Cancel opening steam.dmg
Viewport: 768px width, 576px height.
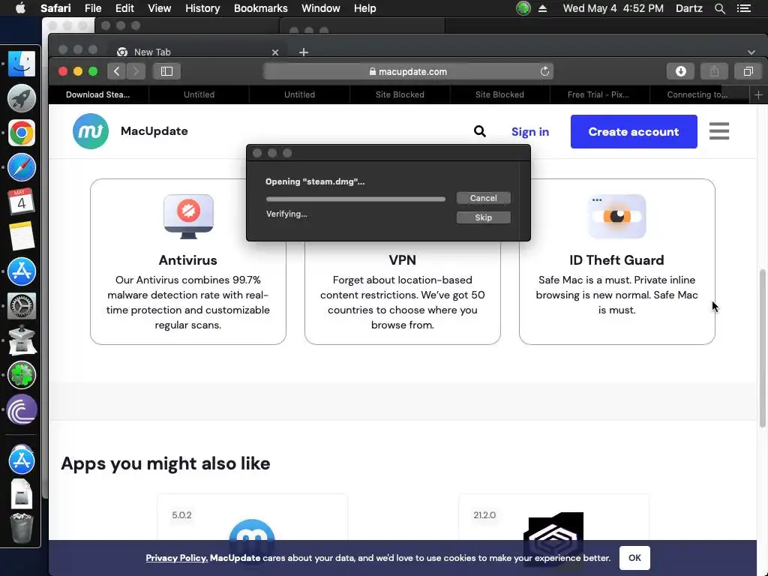point(484,198)
